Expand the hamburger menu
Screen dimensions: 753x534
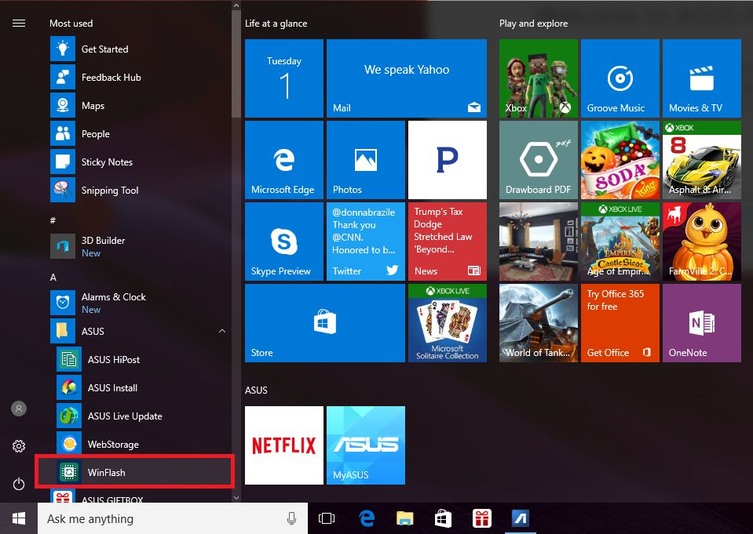click(x=19, y=23)
